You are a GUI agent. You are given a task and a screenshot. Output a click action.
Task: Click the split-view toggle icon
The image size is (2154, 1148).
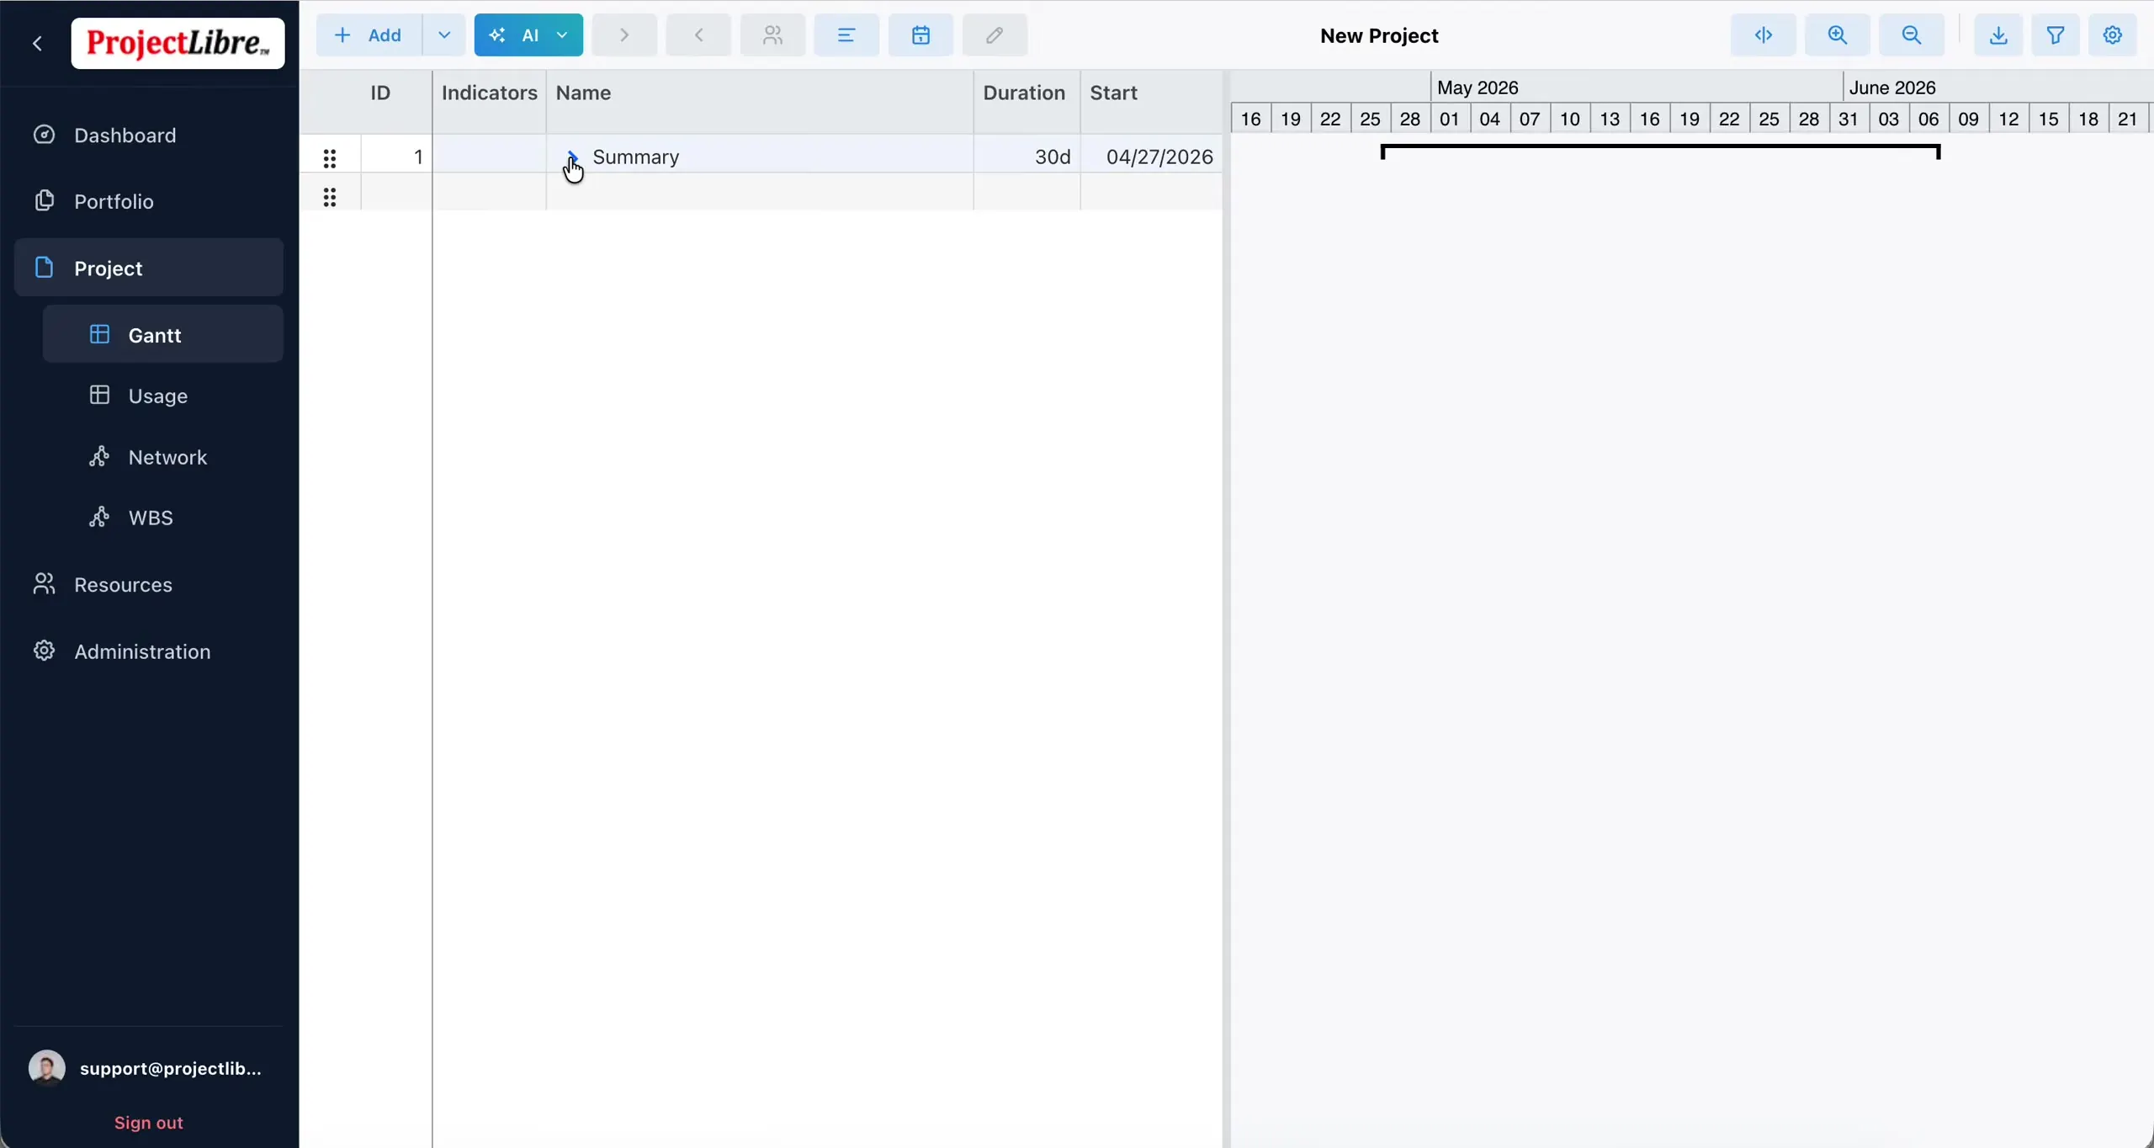point(1764,35)
